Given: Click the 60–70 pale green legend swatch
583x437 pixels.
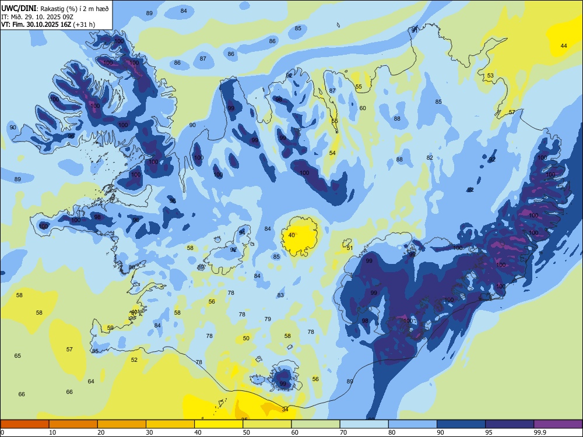Looking at the screenshot, I should point(315,424).
